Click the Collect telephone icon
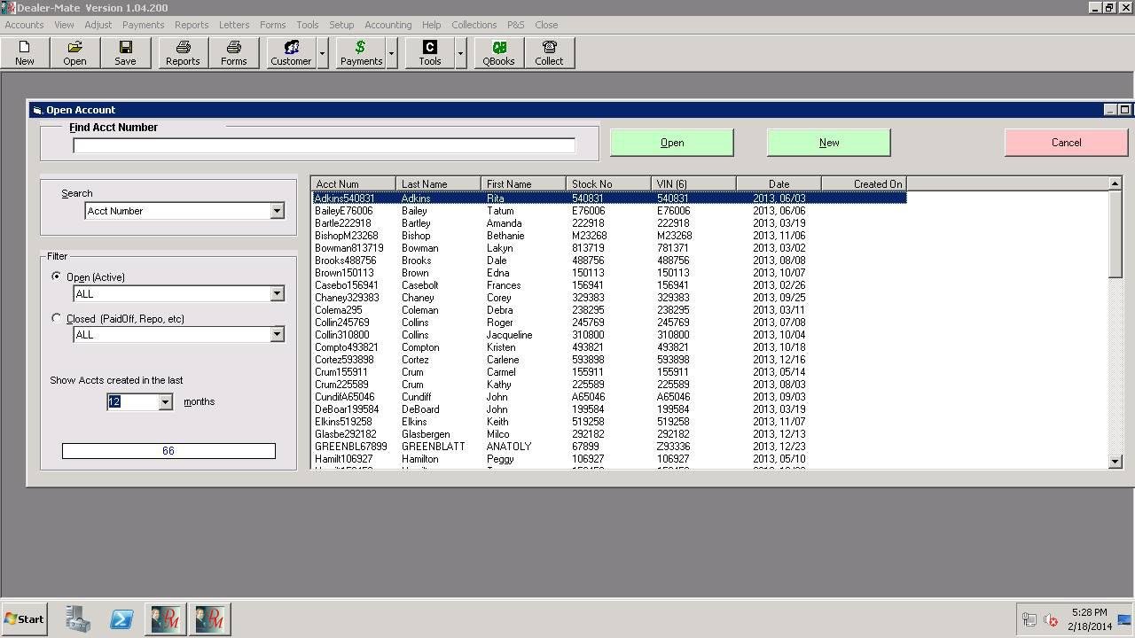 [x=549, y=52]
